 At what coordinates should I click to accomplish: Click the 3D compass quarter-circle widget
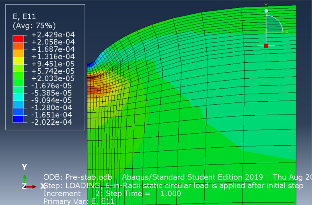(x=275, y=24)
